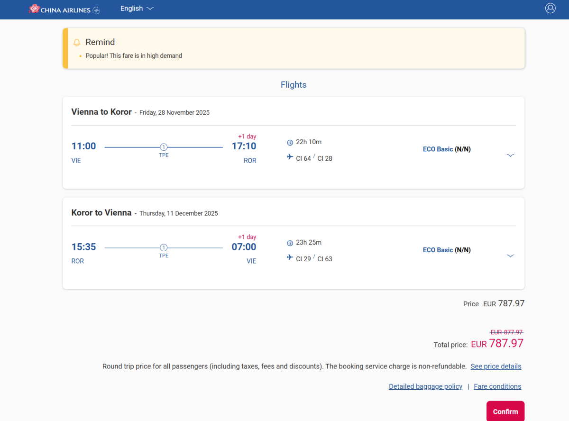Click ECO Basic fare on the Vienna to Koror flight
569x421 pixels.
pyautogui.click(x=438, y=149)
